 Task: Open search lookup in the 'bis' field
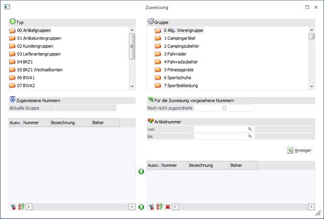click(249, 136)
